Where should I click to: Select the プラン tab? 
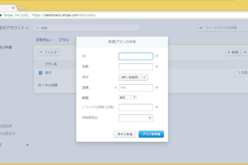point(64,40)
